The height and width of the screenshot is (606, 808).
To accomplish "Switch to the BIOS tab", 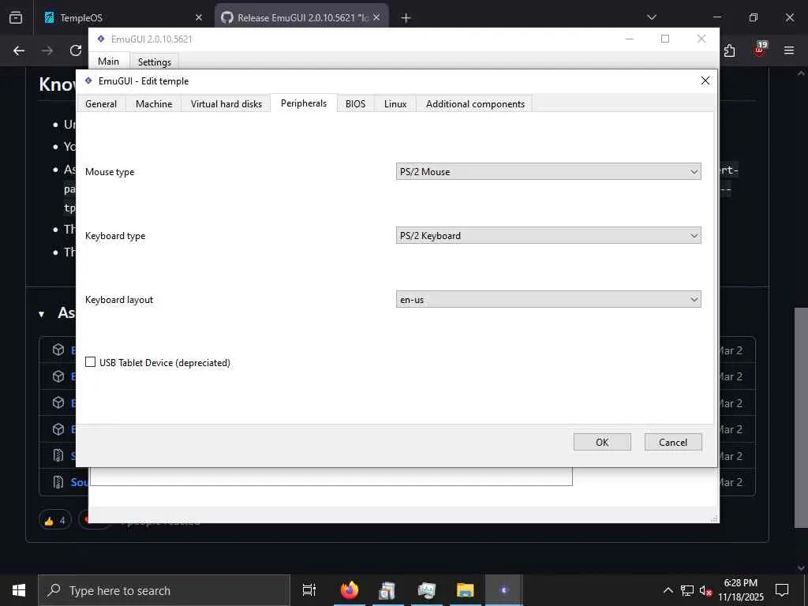I will pos(356,104).
